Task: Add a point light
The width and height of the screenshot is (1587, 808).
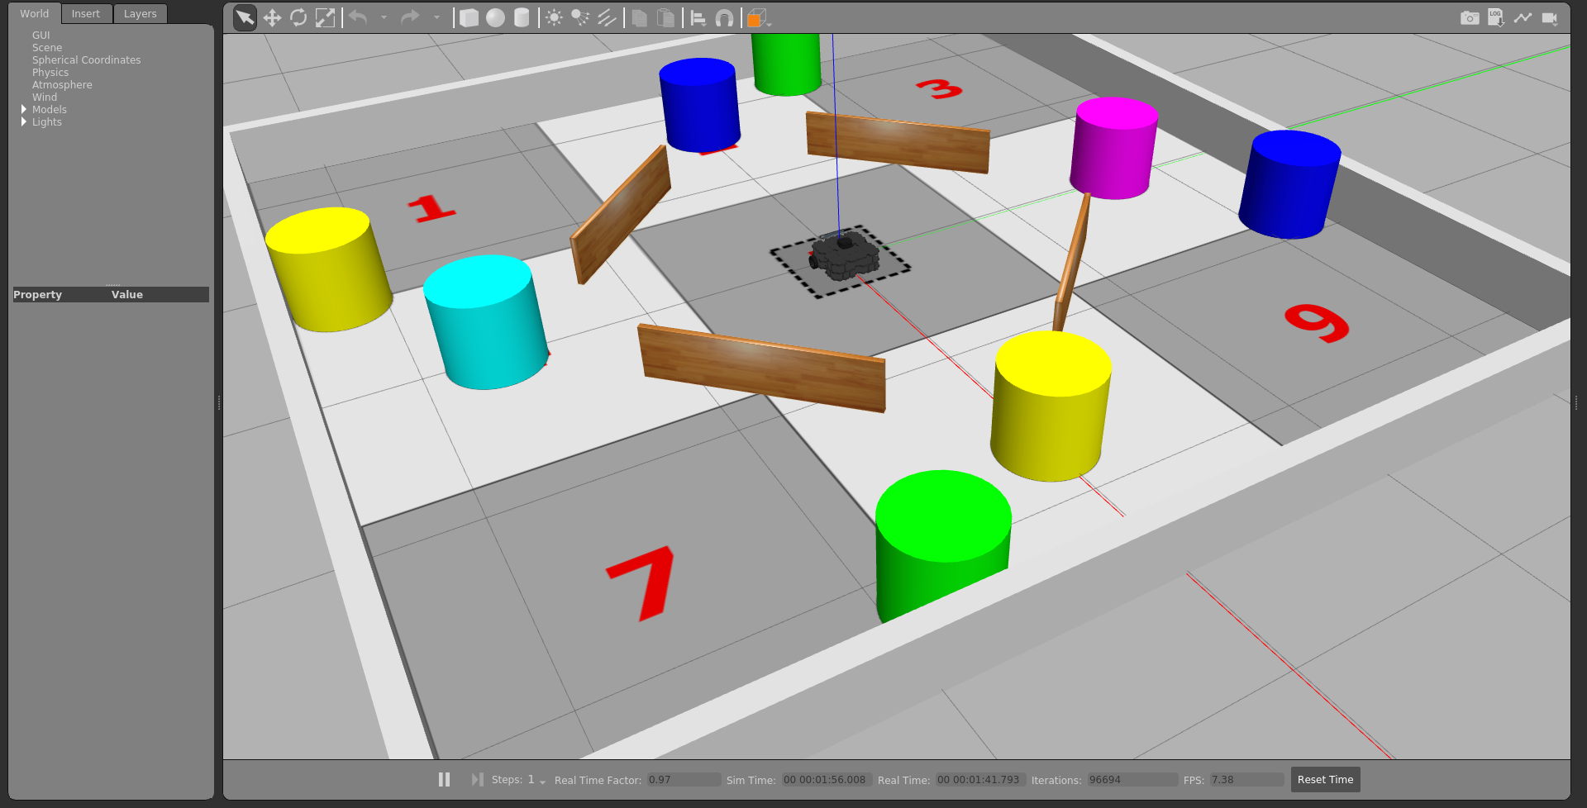Action: [x=554, y=17]
